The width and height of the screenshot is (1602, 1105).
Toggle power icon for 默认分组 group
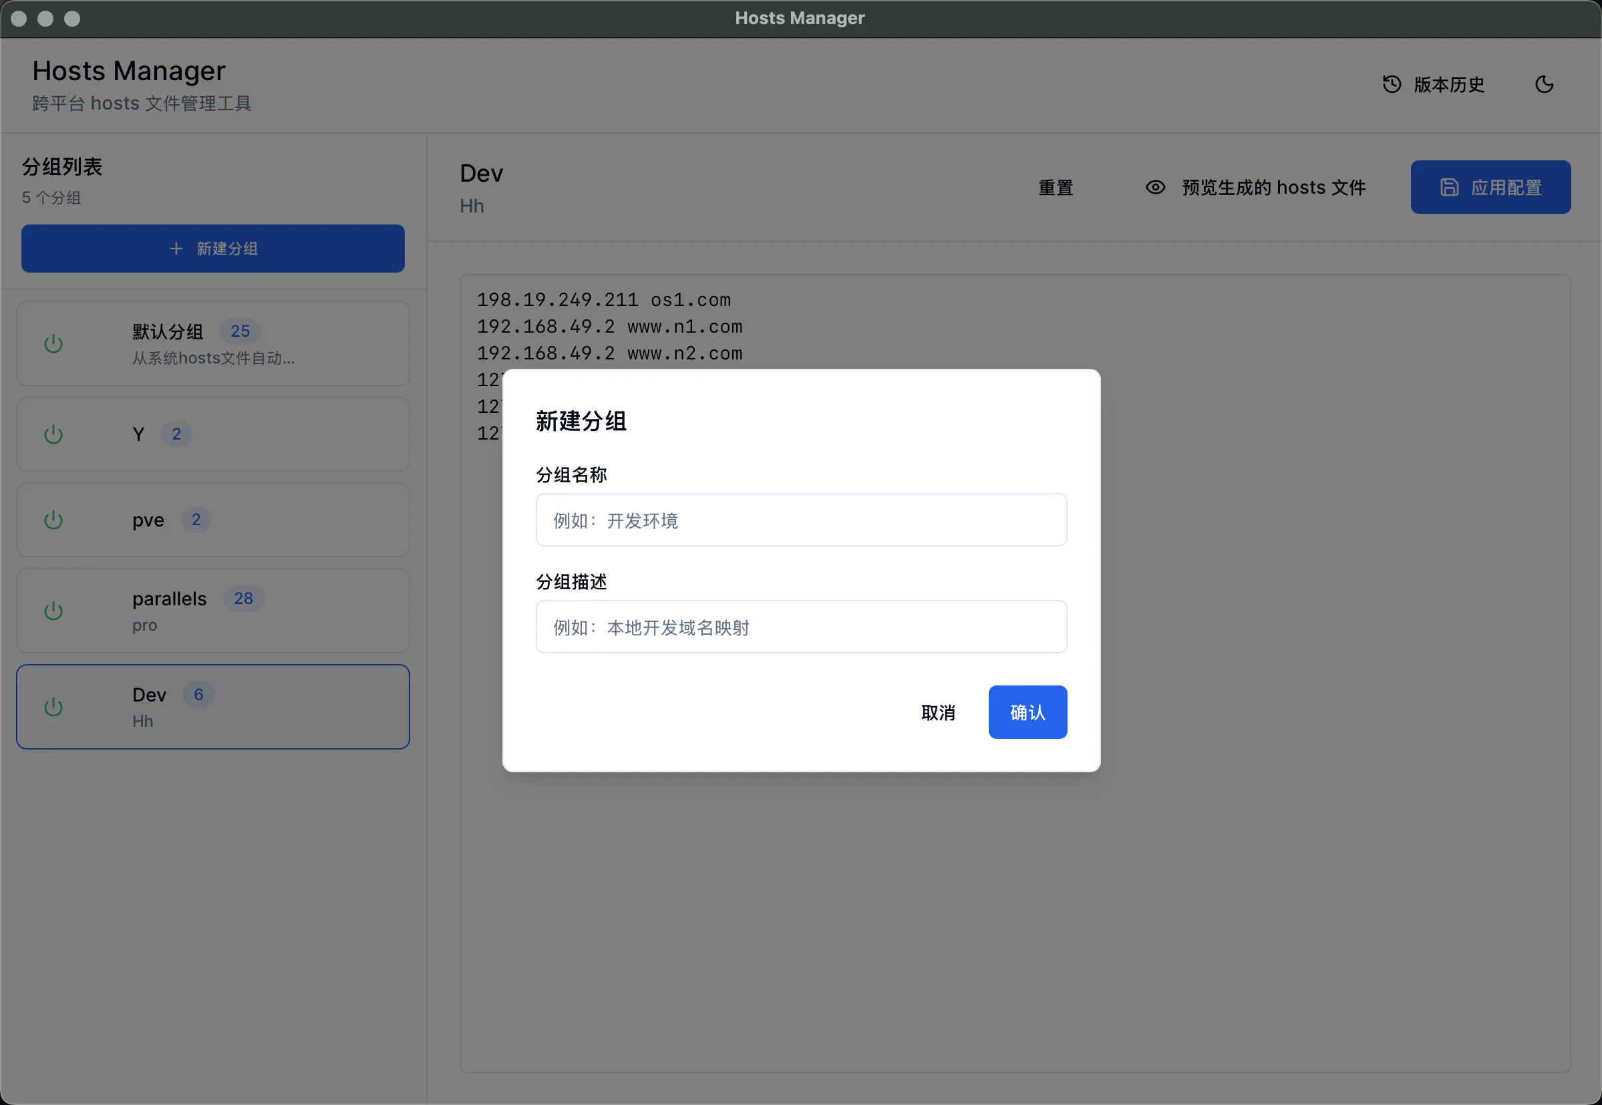53,343
